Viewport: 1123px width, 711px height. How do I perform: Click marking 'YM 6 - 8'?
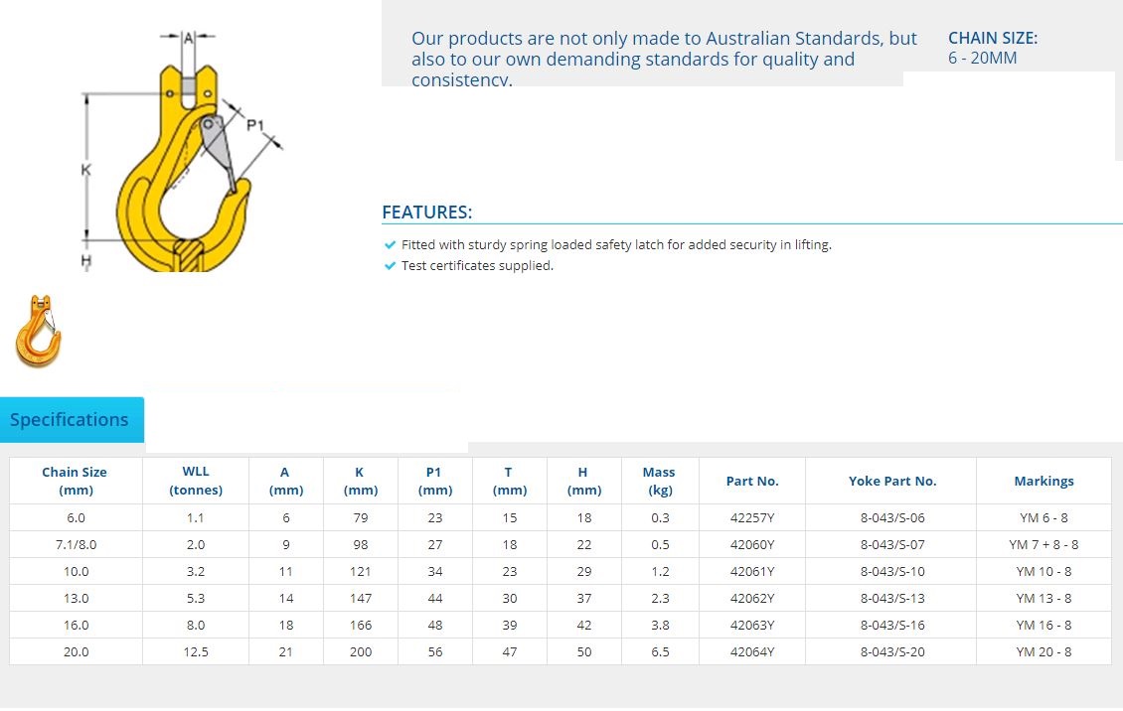(1043, 518)
